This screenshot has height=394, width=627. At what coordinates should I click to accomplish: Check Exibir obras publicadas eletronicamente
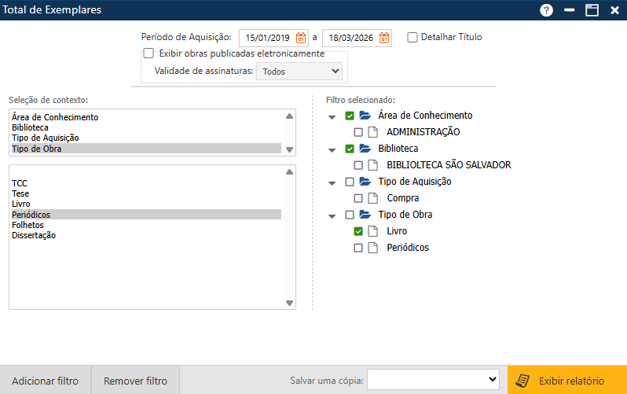[x=148, y=53]
